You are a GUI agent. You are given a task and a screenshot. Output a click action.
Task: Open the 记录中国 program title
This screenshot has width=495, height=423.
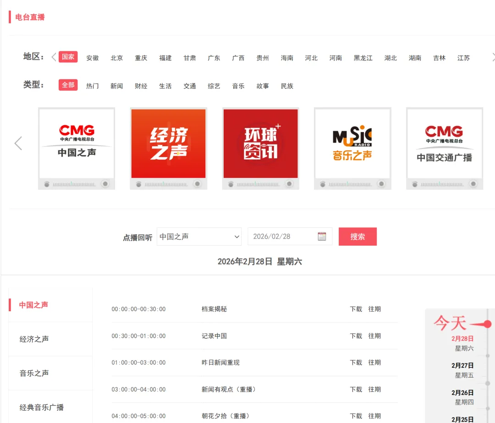tap(214, 336)
